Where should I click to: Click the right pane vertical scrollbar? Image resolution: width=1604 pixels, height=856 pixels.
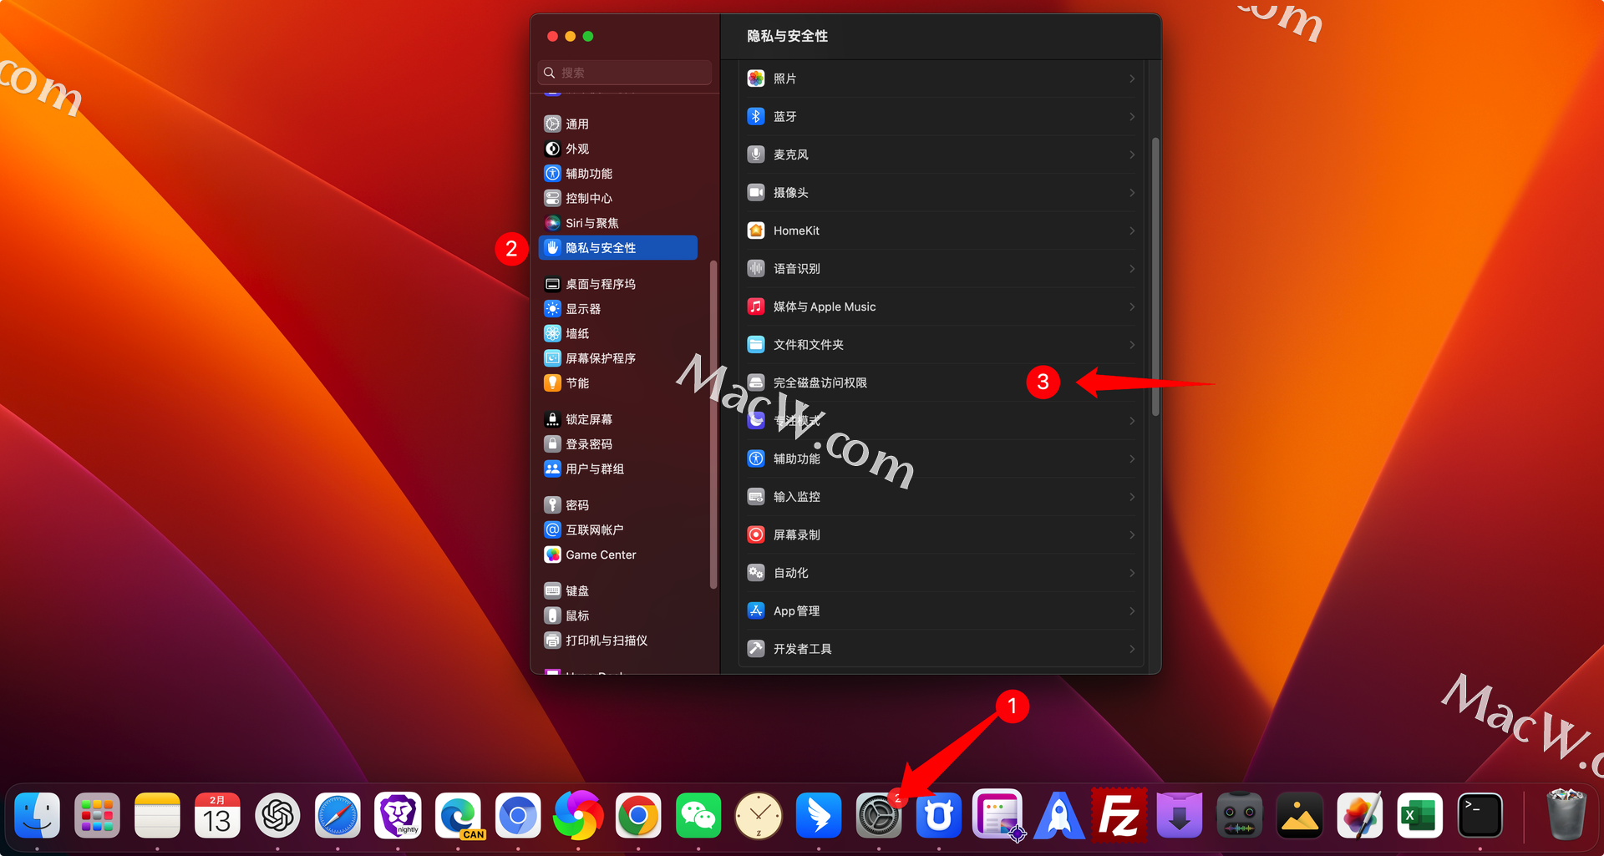pos(1155,276)
